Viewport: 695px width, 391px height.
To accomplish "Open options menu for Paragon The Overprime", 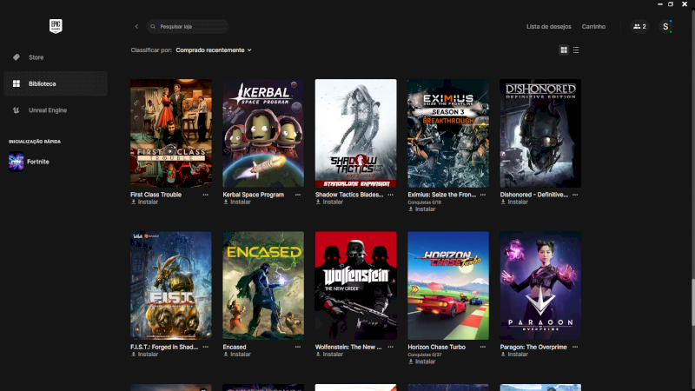I will (575, 347).
